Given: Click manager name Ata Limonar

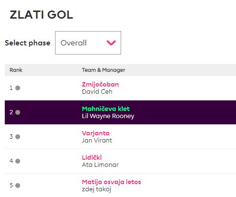Looking at the screenshot, I should coord(100,165).
